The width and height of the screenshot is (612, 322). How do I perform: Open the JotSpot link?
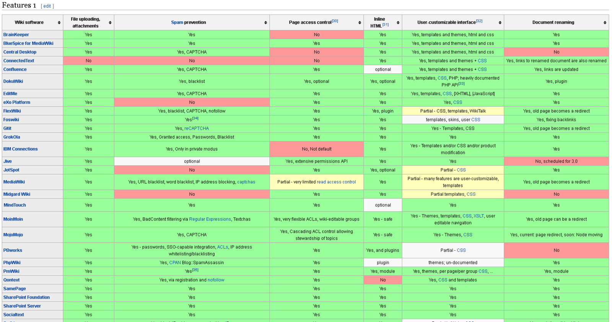11,170
